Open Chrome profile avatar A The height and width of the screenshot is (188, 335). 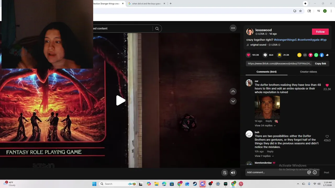click(325, 11)
